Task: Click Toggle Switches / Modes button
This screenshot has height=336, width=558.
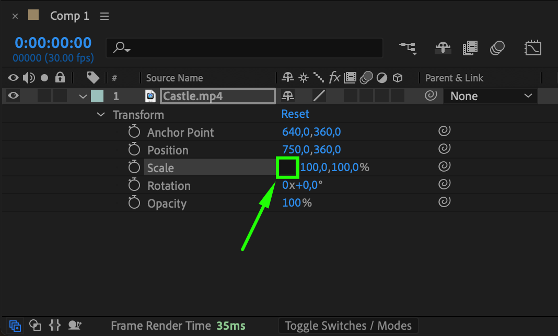Action: (348, 326)
